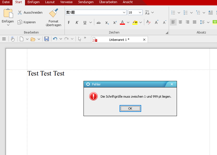Toggle bold formatting F button
This screenshot has width=217, height=155.
coord(69,22)
